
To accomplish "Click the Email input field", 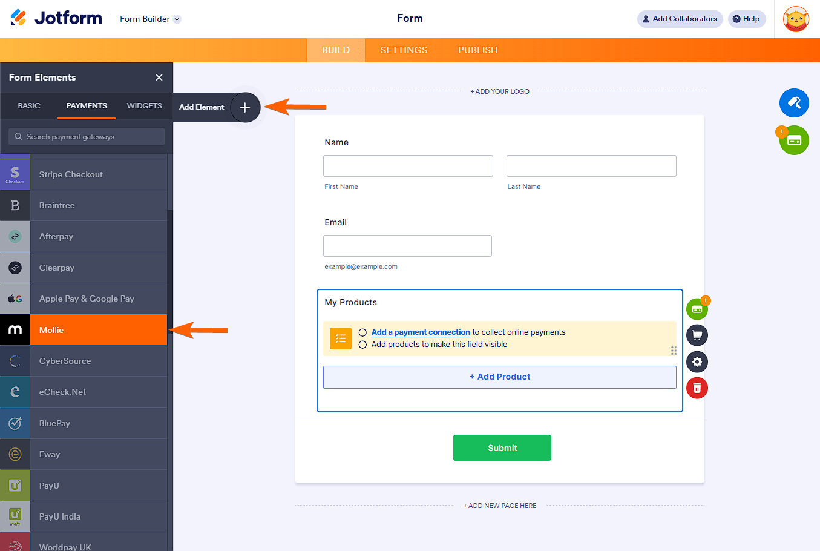I will point(407,246).
